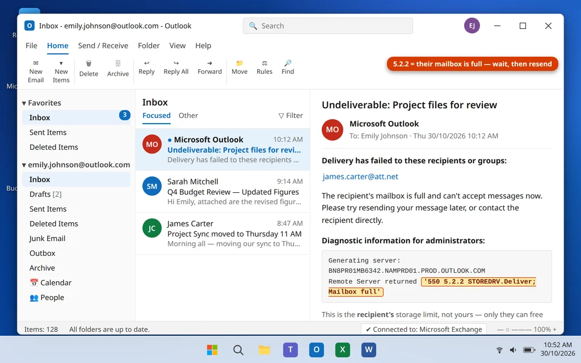The image size is (581, 363).
Task: Open the Drafts [2] folder
Action: pyautogui.click(x=76, y=194)
